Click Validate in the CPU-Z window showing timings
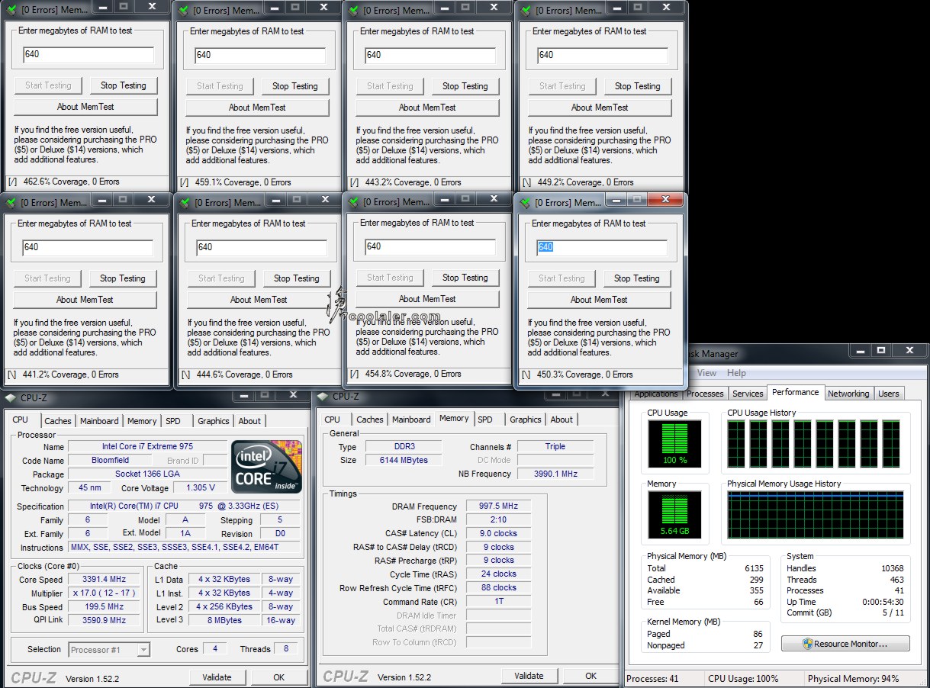Viewport: 930px width, 688px height. tap(529, 676)
